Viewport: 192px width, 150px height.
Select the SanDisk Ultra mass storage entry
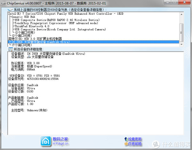click(93, 42)
